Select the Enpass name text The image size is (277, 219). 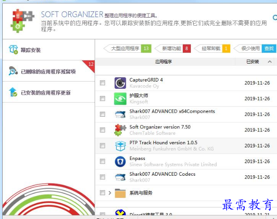(137, 158)
